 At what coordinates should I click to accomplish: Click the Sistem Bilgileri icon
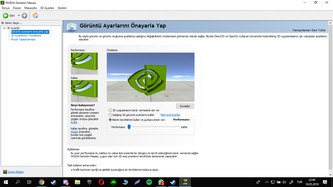pos(5,172)
